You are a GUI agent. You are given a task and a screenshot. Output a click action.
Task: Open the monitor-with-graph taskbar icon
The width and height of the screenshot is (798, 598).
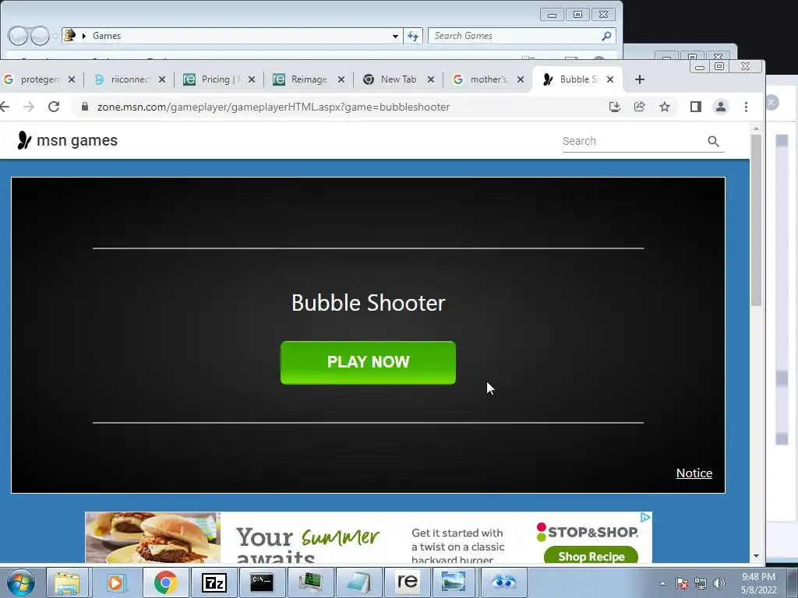click(310, 582)
